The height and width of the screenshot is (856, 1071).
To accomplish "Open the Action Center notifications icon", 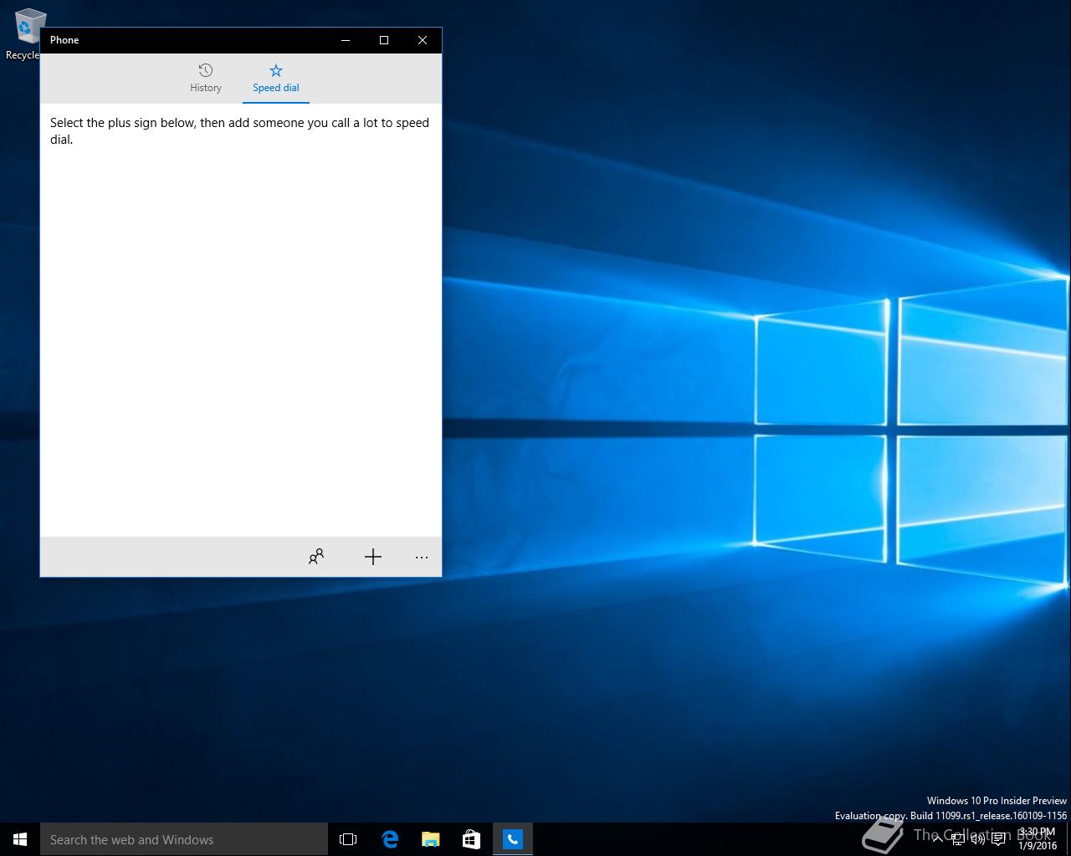I will coord(999,839).
